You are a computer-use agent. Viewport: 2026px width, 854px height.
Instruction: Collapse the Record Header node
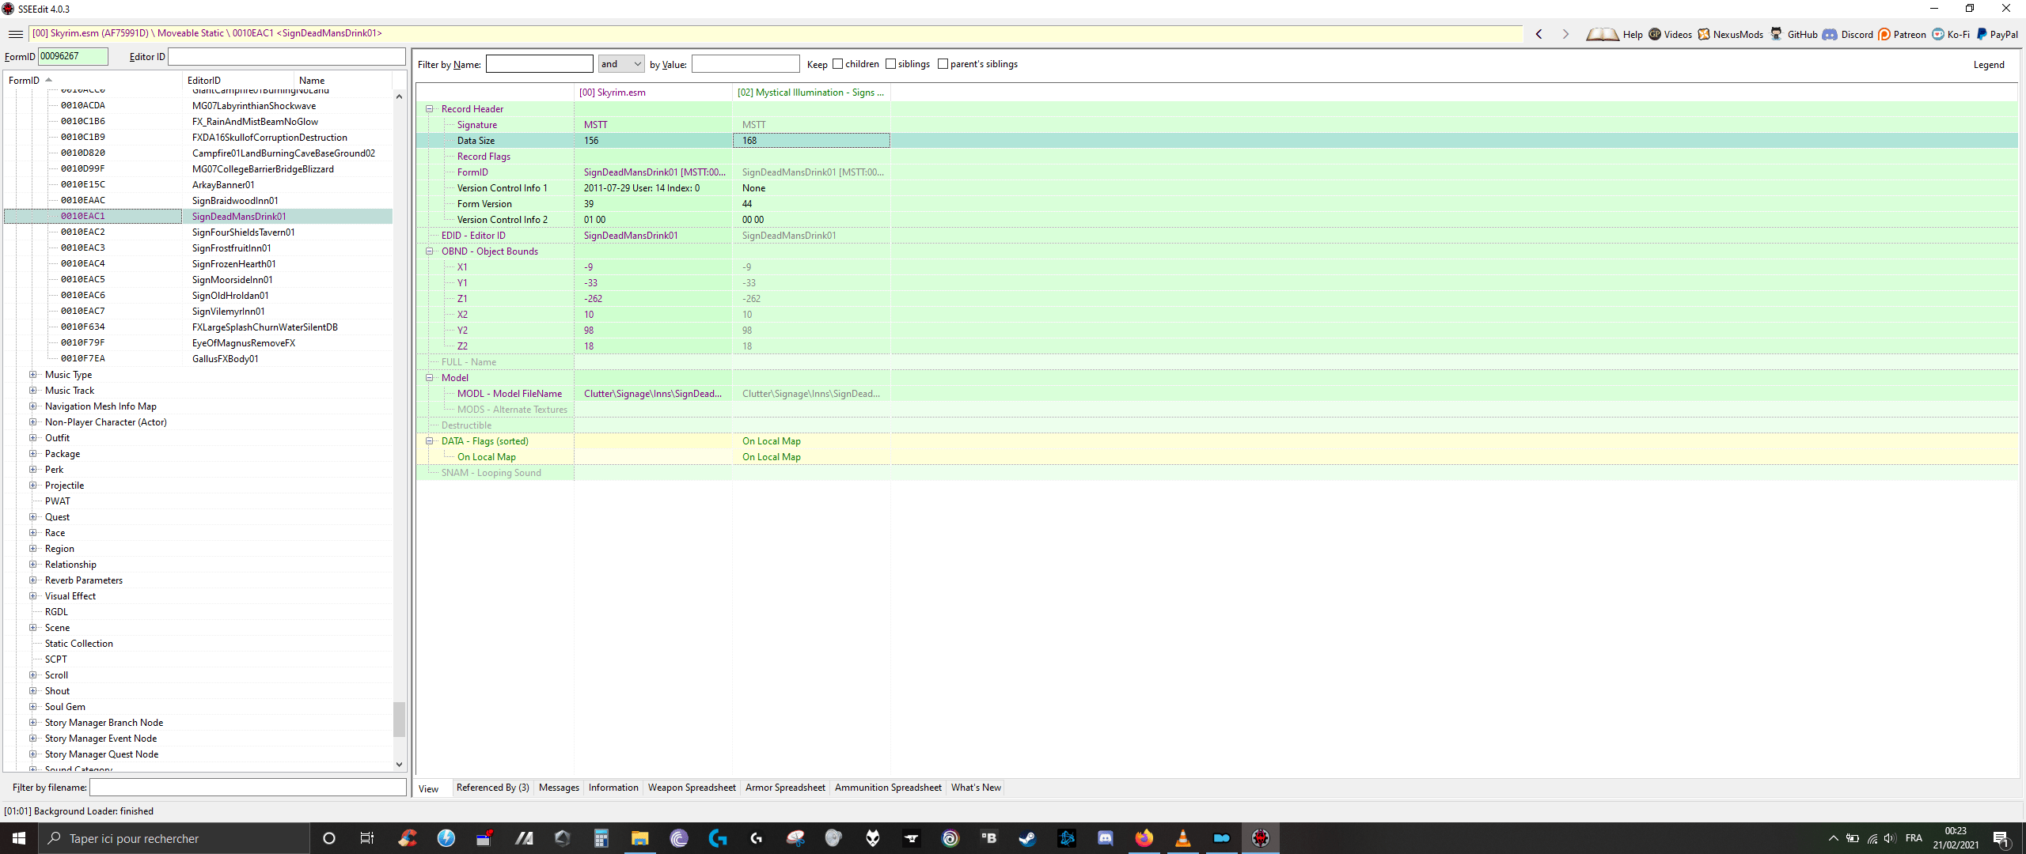click(430, 109)
